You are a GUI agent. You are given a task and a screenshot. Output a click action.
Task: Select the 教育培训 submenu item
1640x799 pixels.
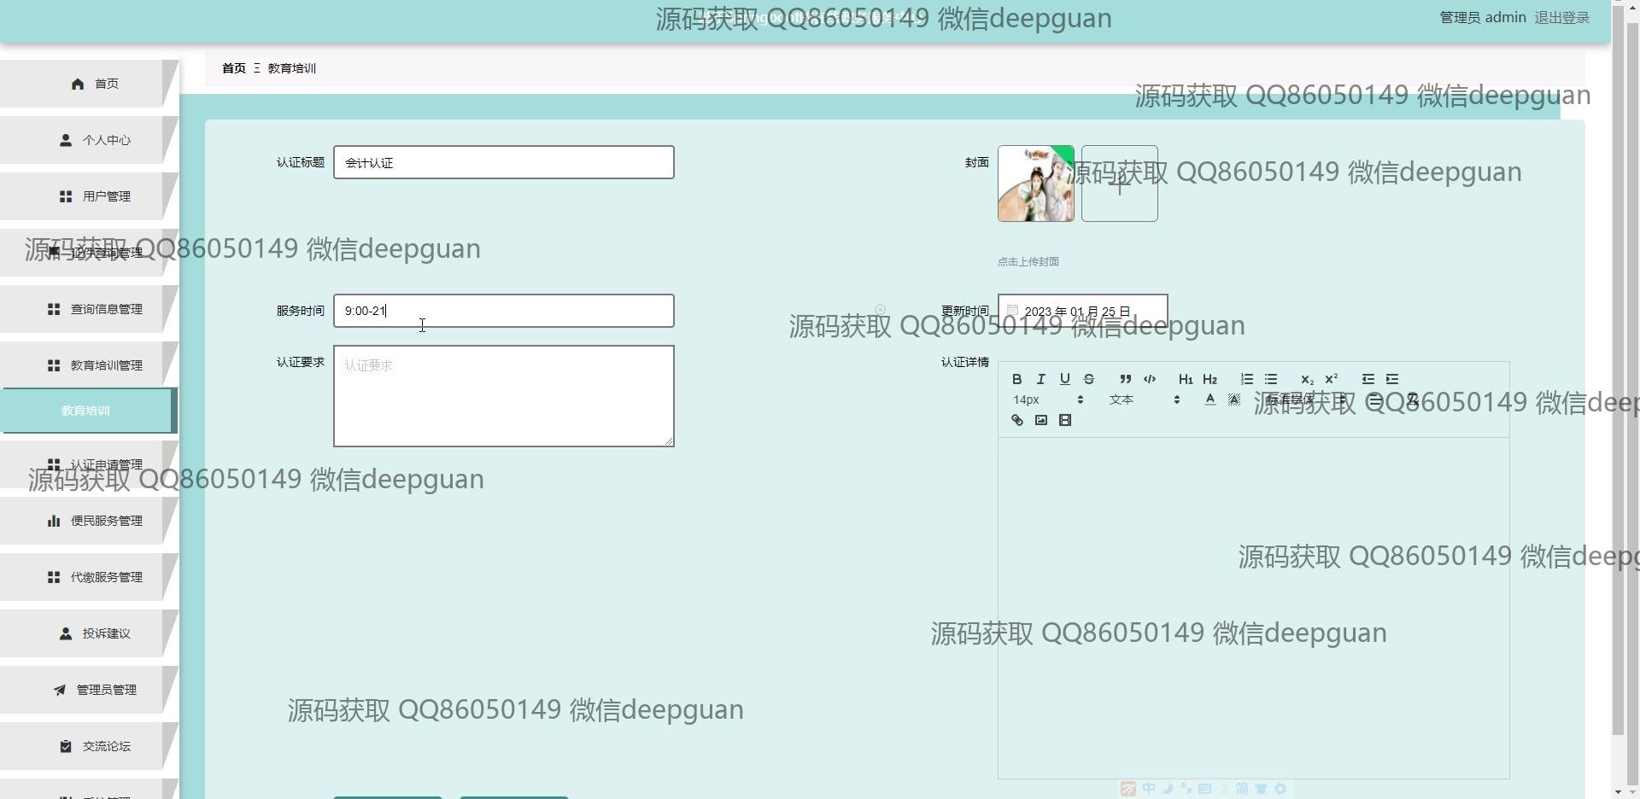coord(88,411)
